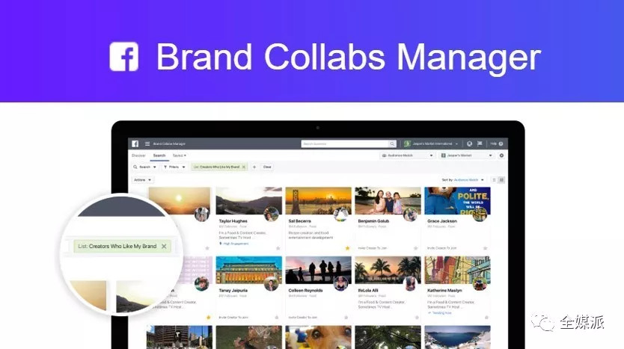This screenshot has height=349, width=624.
Task: Open the settings gear next to Jasper's Market
Action: pyautogui.click(x=501, y=155)
